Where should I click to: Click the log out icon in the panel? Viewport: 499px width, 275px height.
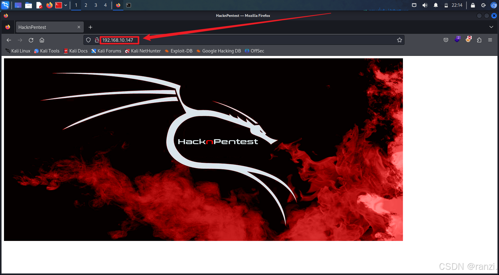pos(483,5)
